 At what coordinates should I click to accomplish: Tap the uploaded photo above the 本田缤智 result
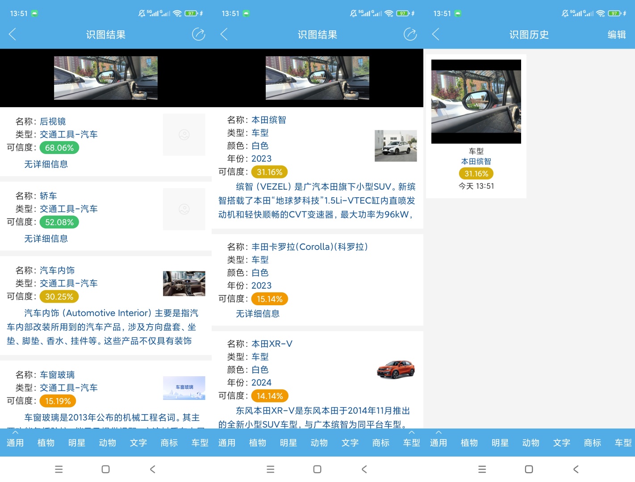pyautogui.click(x=317, y=78)
